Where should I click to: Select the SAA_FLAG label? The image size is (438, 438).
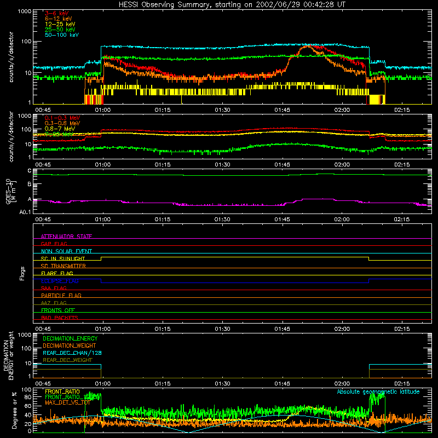54,288
